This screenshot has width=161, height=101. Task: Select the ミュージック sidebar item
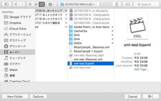17,58
